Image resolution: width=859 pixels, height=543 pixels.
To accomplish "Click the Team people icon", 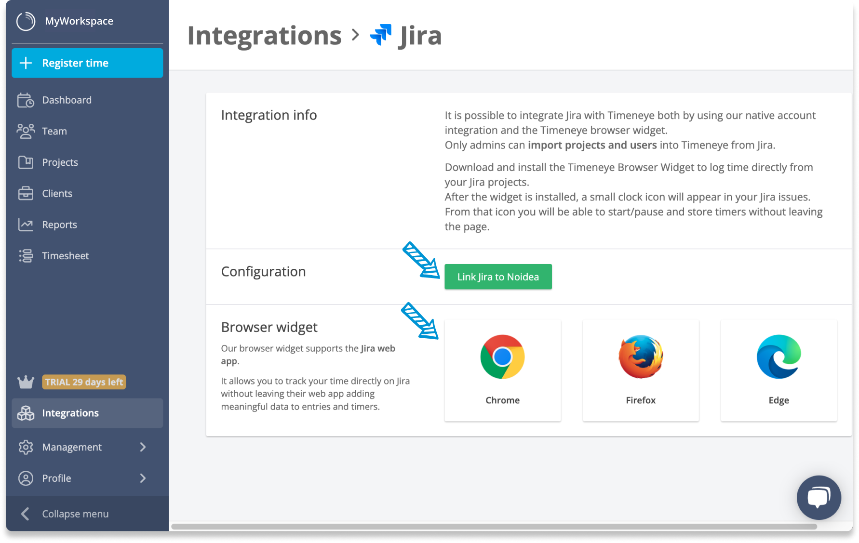I will [x=26, y=131].
